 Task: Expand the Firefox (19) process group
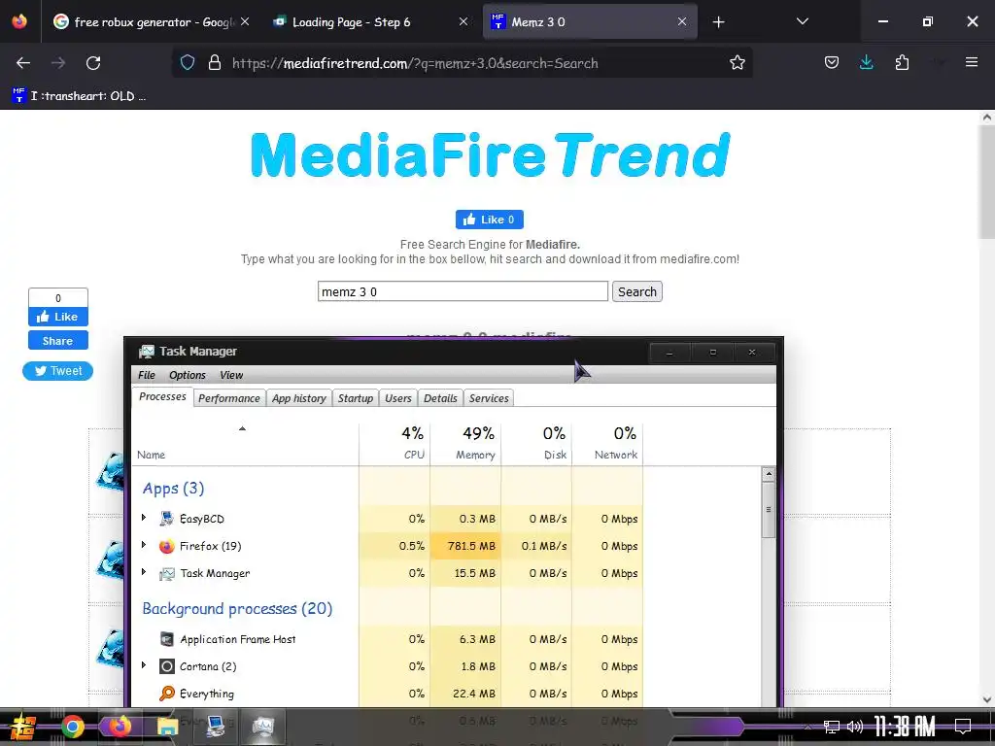tap(144, 545)
